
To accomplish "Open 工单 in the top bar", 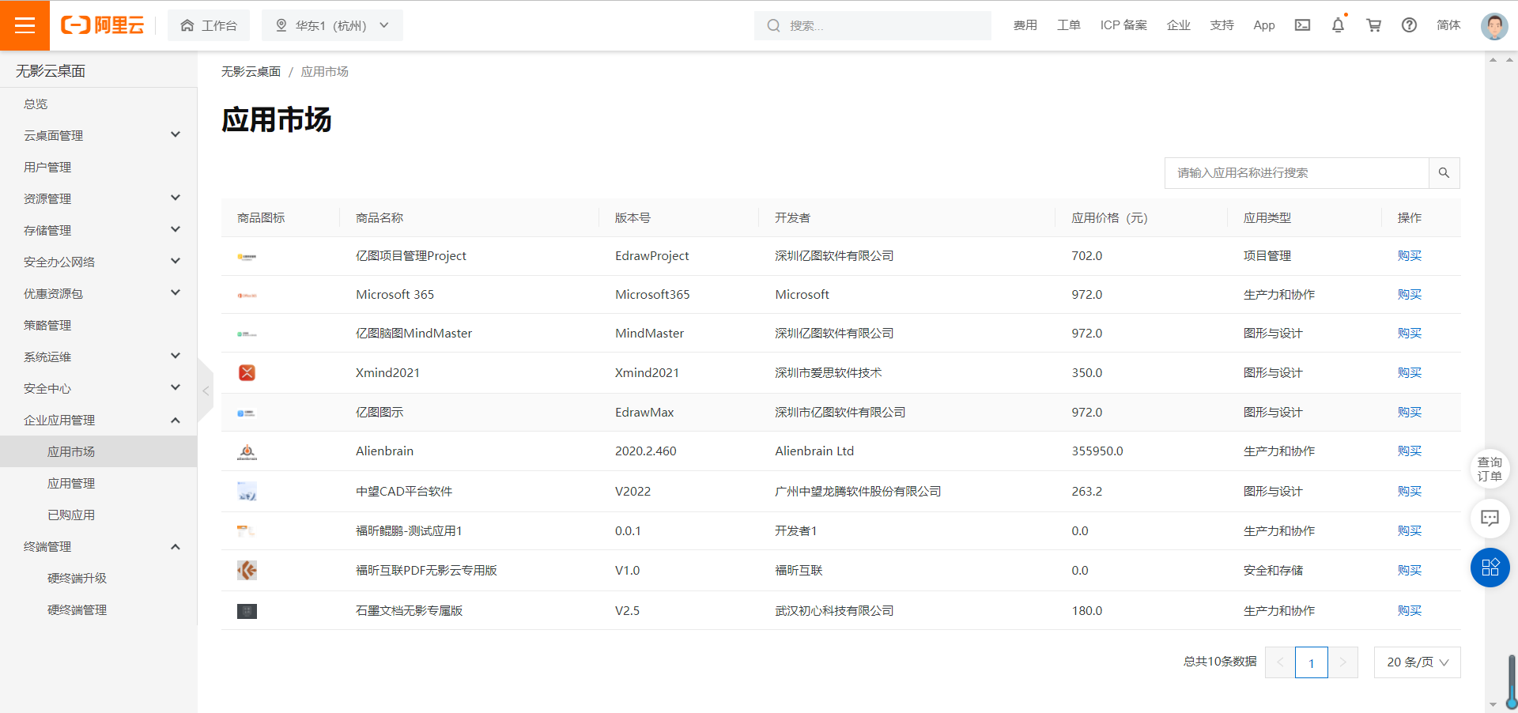I will 1068,25.
